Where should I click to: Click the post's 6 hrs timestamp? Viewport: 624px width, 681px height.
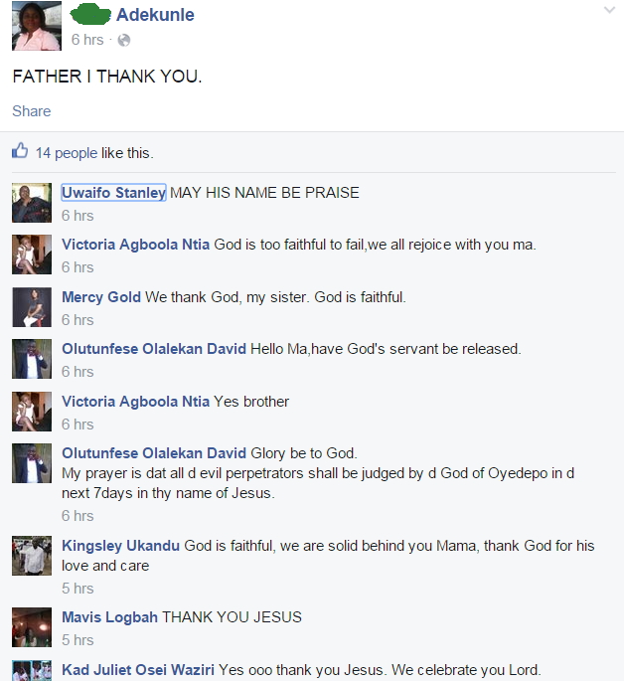pos(87,40)
